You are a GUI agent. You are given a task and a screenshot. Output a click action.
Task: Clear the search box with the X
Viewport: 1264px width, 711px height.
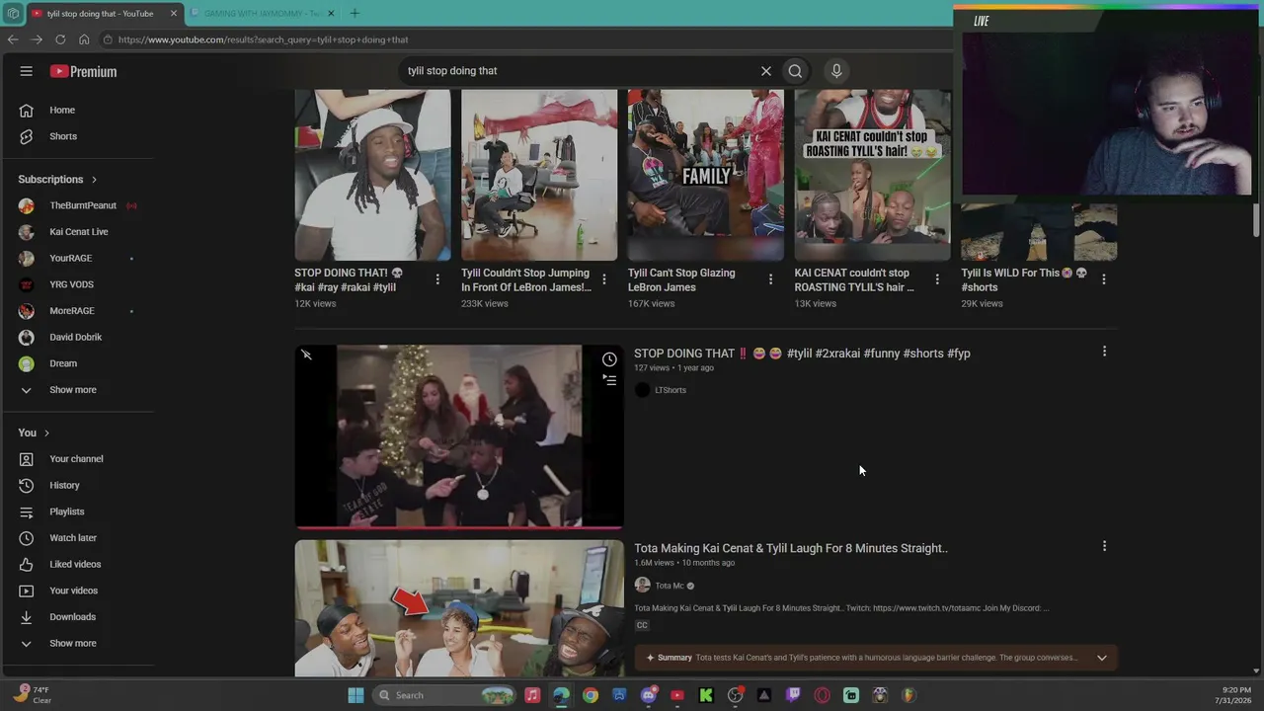(765, 71)
